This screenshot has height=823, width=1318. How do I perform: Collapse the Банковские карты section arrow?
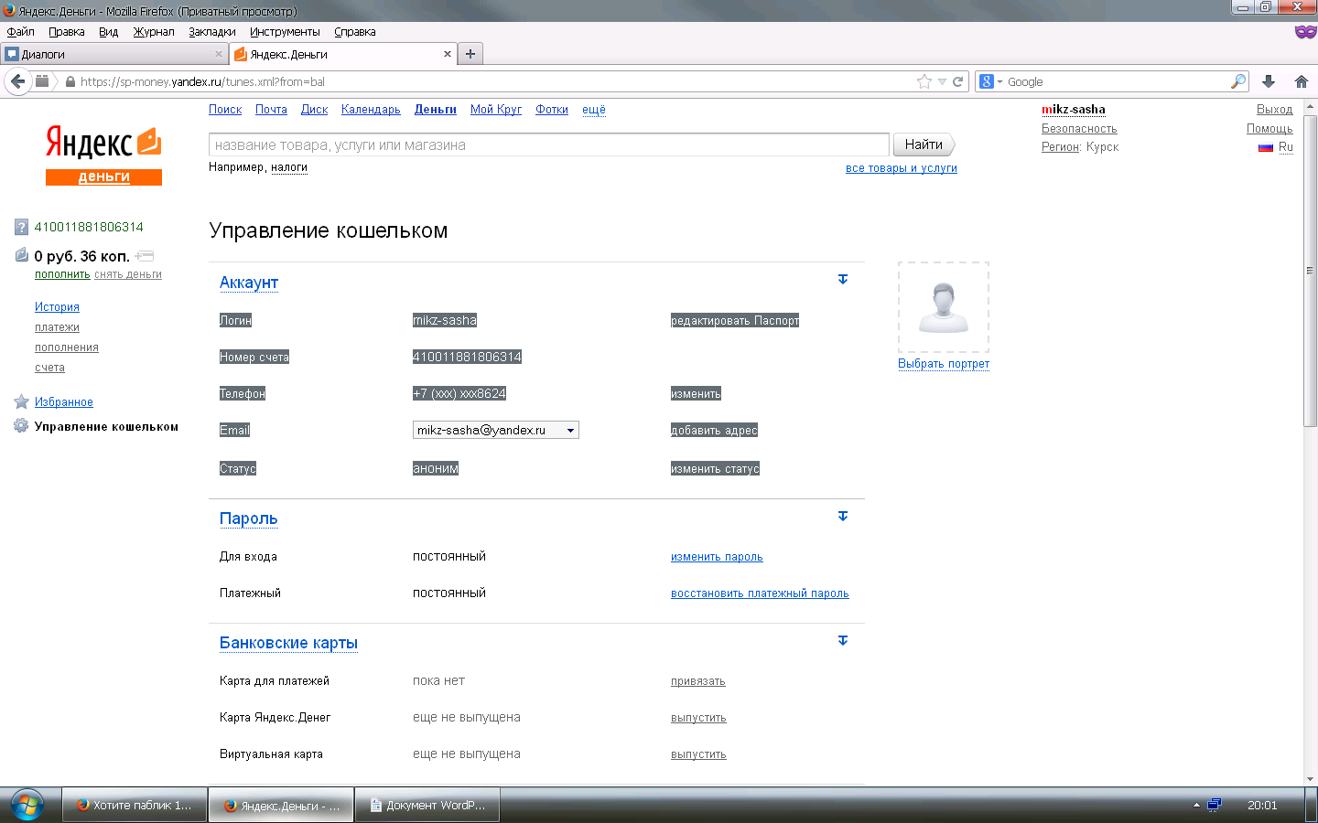(x=843, y=641)
